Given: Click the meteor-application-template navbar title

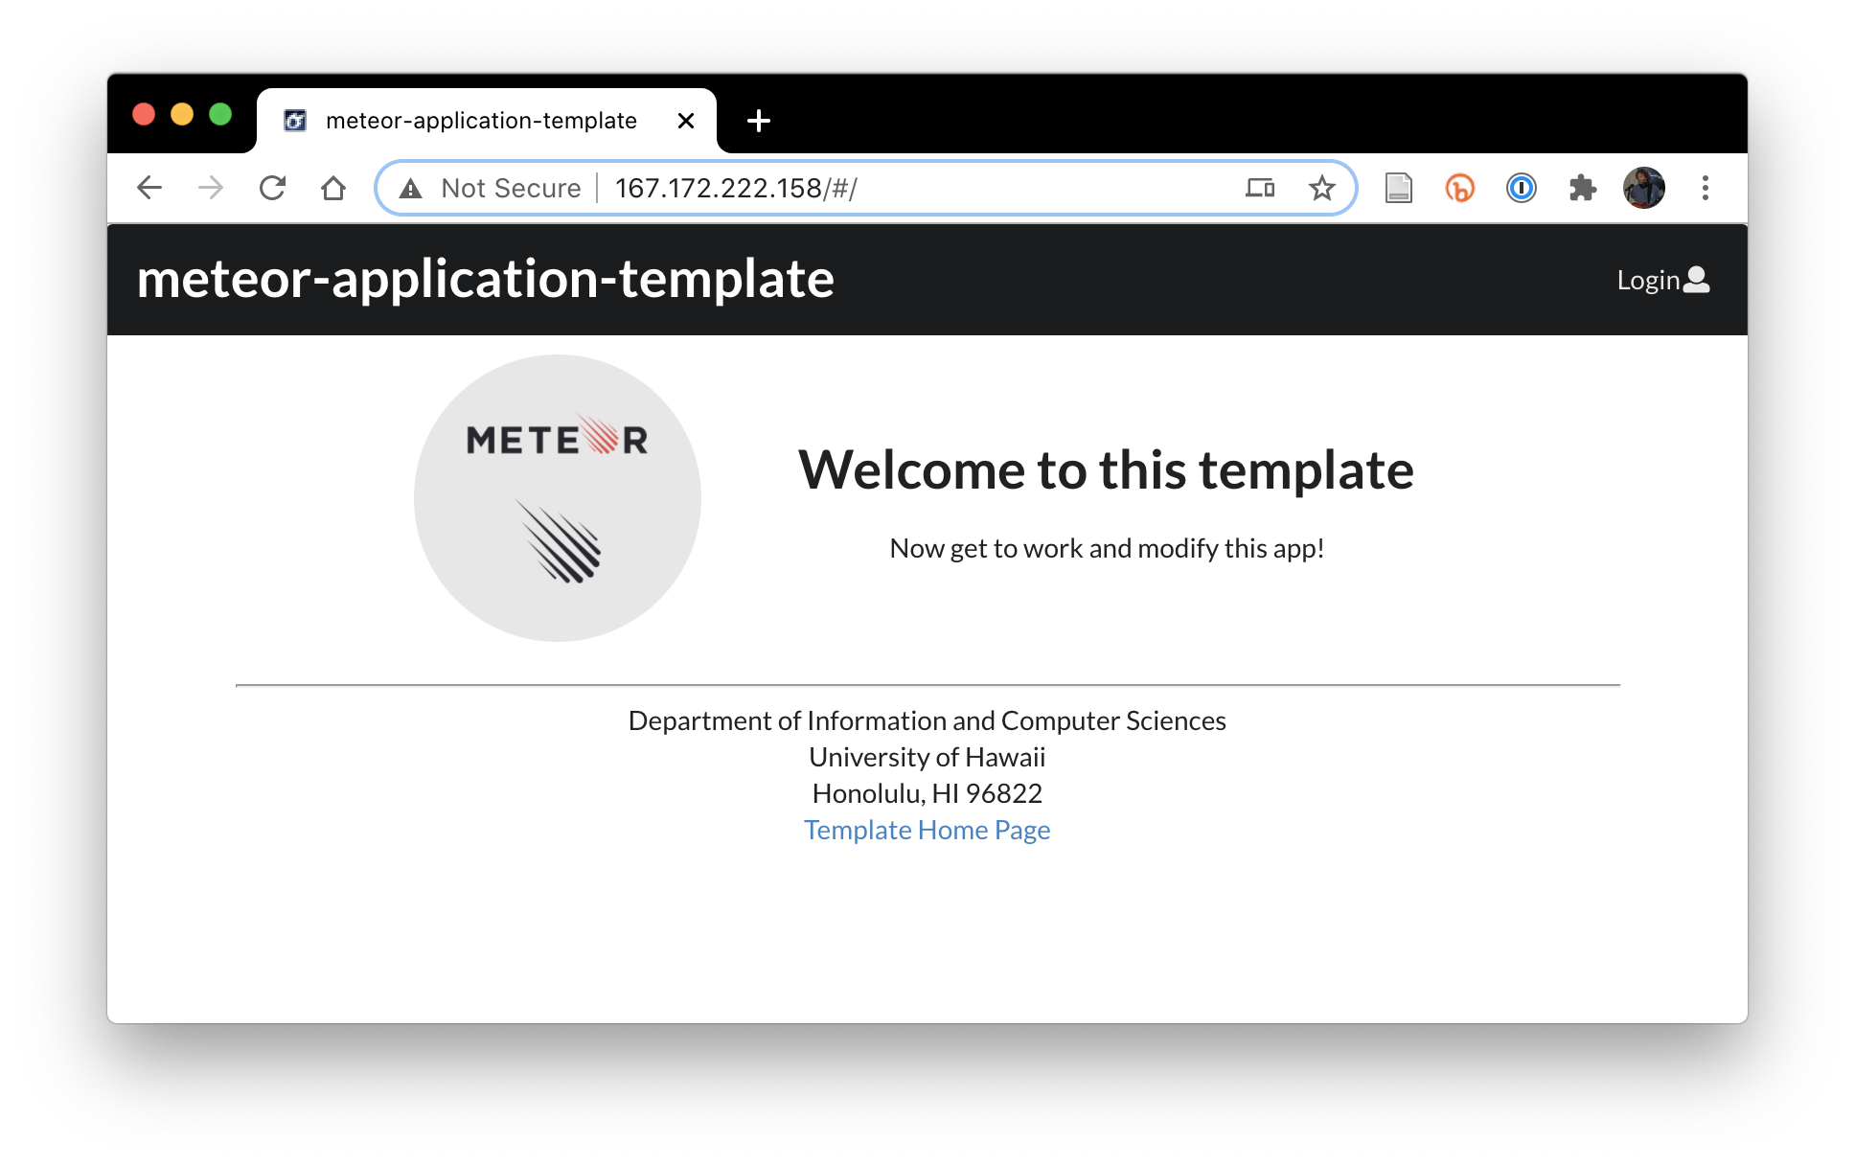Looking at the screenshot, I should pyautogui.click(x=485, y=279).
